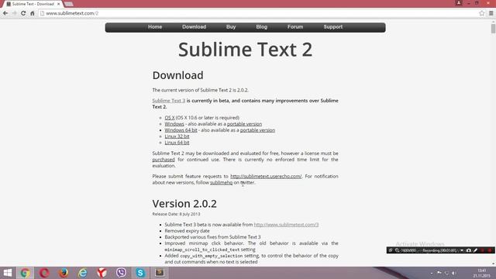Activate the recorder pencil draw tool
496x279 pixels.
pos(475,250)
